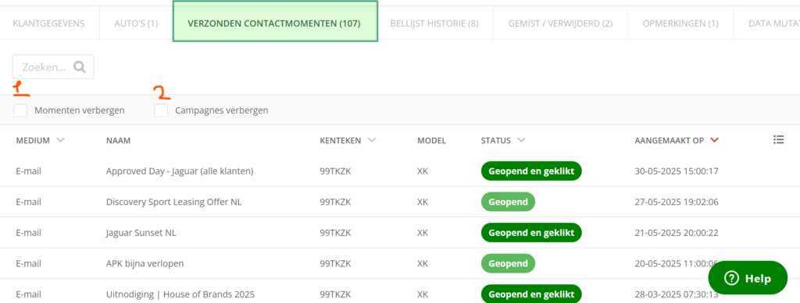Open the Kenteken column filter chevron
Image resolution: width=800 pixels, height=303 pixels.
[x=371, y=140]
